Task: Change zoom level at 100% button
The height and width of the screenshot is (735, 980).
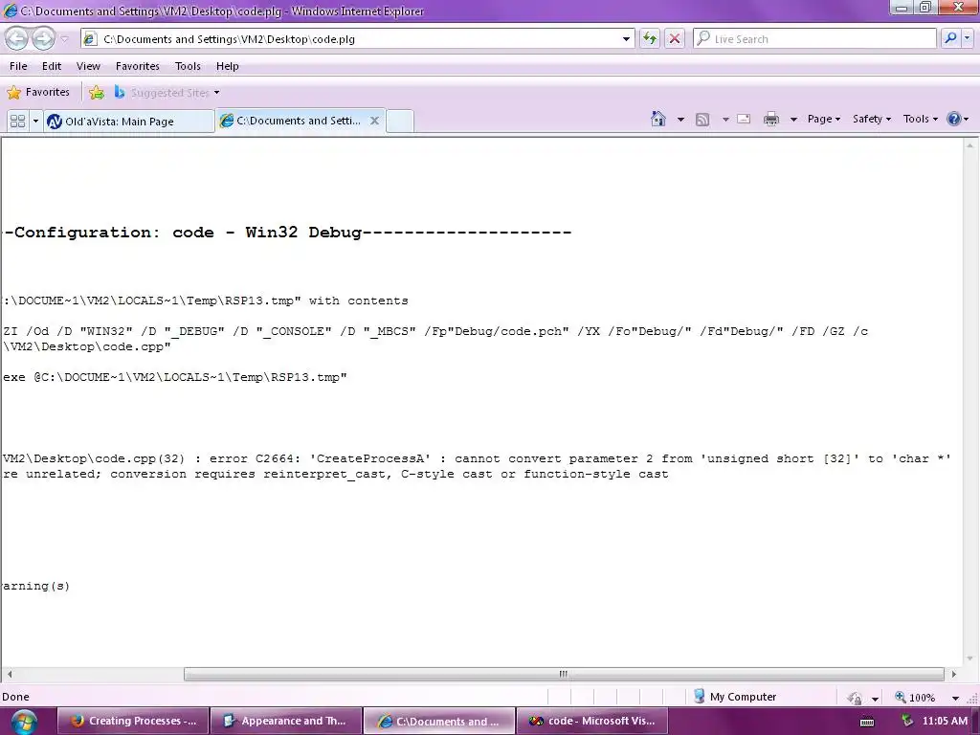Action: point(916,698)
